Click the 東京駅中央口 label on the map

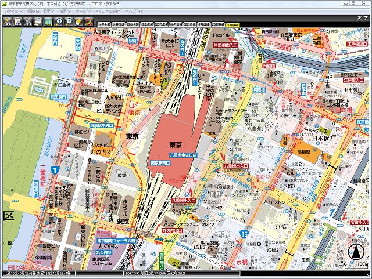coord(101,125)
